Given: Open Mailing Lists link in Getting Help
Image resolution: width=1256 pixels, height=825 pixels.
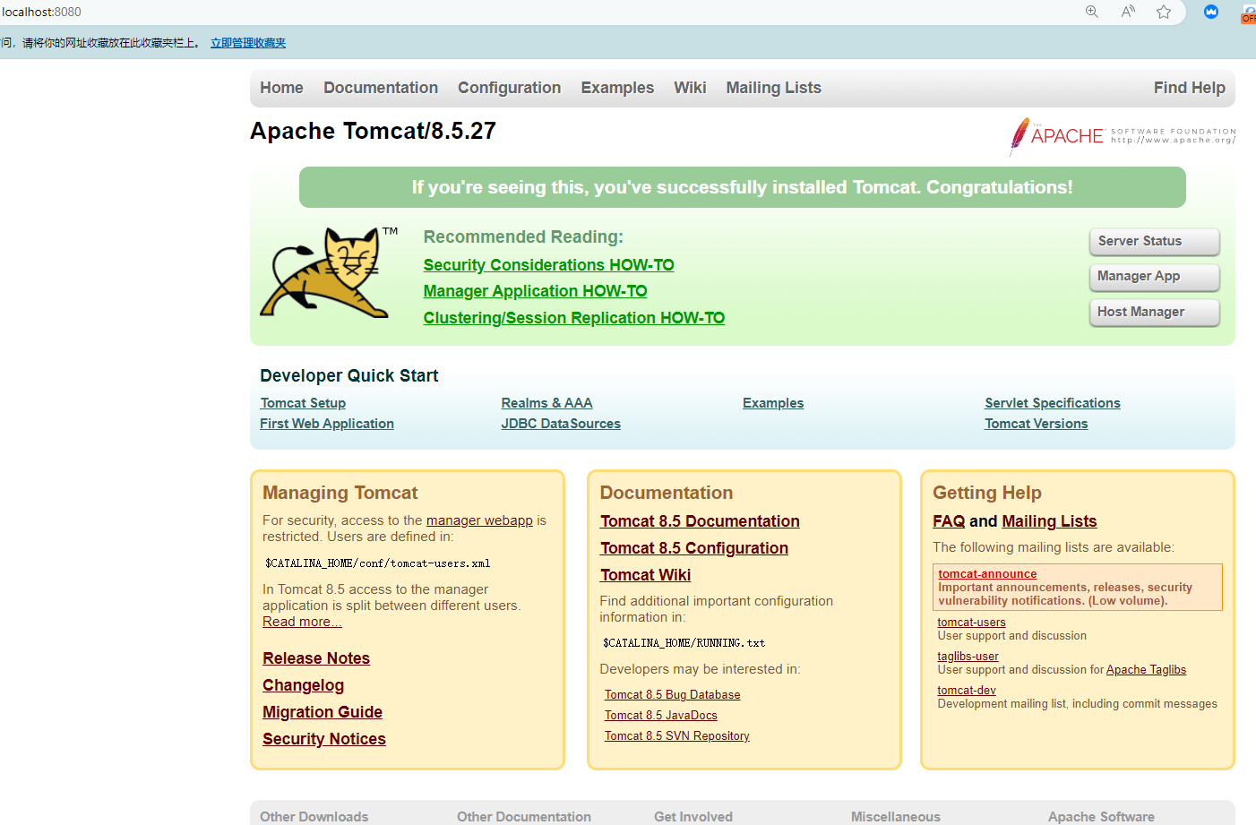Looking at the screenshot, I should pyautogui.click(x=1049, y=521).
